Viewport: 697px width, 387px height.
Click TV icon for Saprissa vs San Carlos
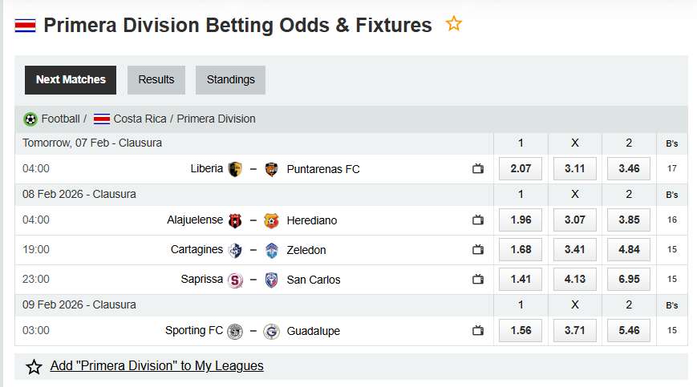(478, 280)
